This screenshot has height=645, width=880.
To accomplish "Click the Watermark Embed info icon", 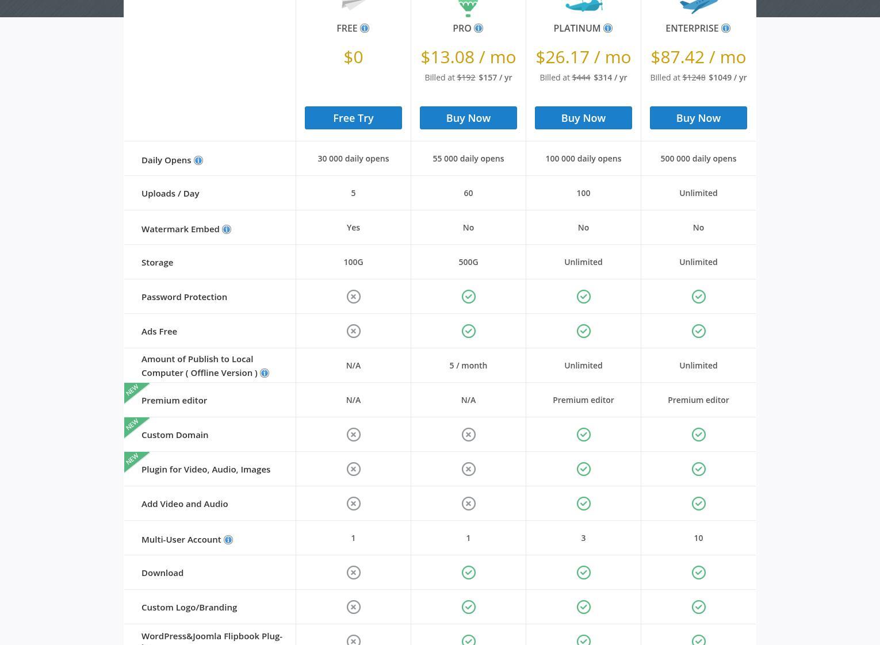I will 227,229.
